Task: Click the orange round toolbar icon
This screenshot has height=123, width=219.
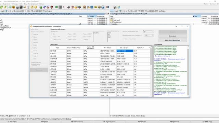Action: pos(14,7)
